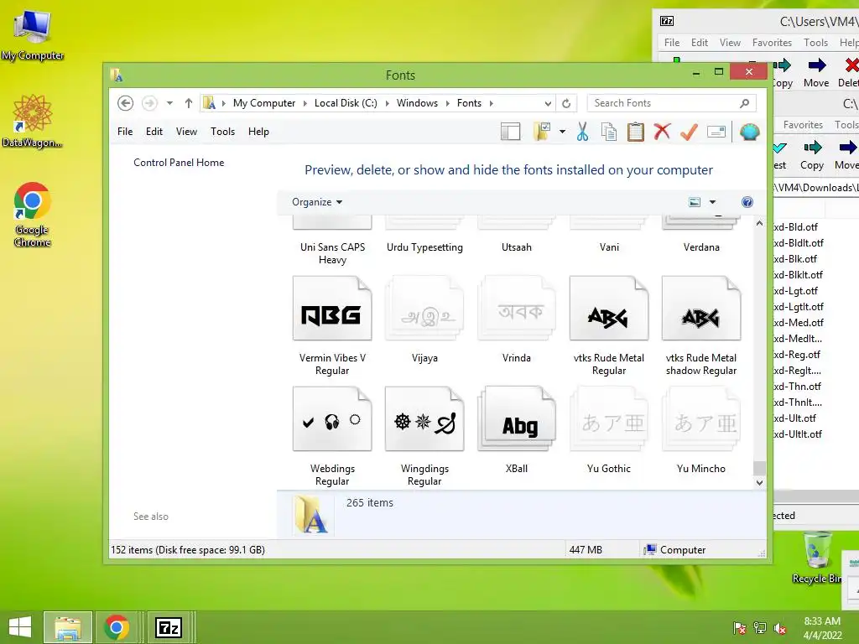This screenshot has width=859, height=644.
Task: Select the Wingdings Regular font
Action: click(x=424, y=436)
